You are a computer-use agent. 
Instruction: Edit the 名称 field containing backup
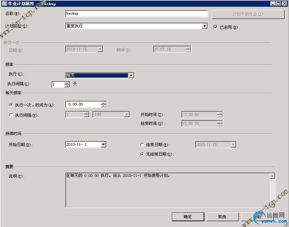[137, 14]
